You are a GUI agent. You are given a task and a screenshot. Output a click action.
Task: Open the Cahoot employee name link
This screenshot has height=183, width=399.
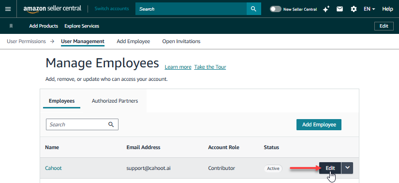pyautogui.click(x=53, y=168)
